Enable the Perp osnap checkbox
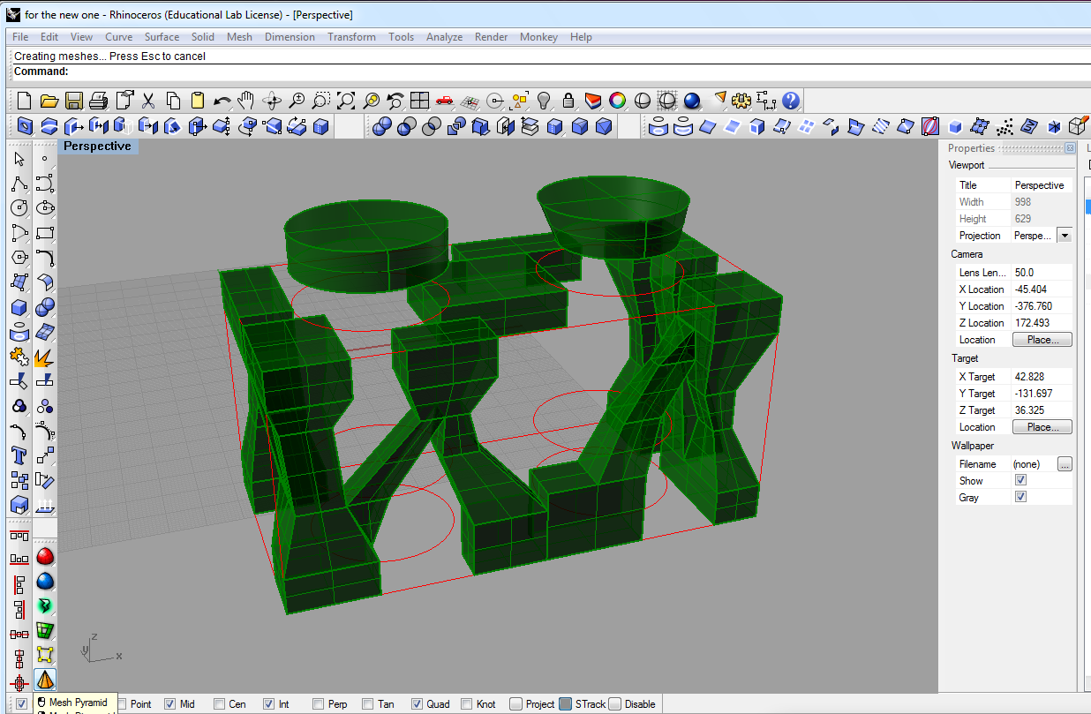 tap(318, 704)
